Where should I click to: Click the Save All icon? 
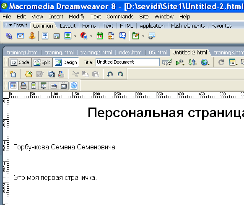pyautogui.click(x=51, y=74)
